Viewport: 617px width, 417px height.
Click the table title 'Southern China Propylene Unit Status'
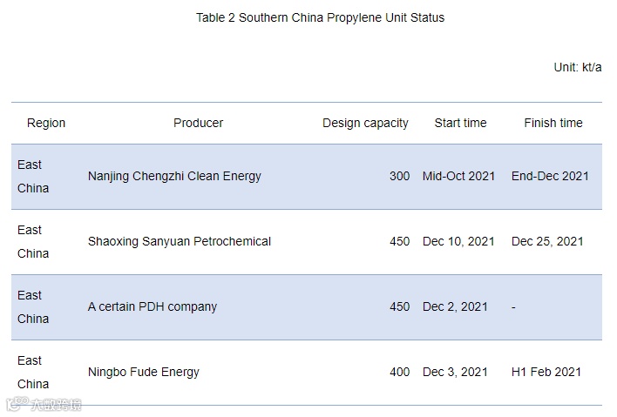(320, 17)
